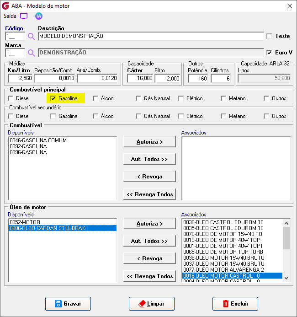
Task: Click Aut. Todos in Óleo de motor section
Action: tap(149, 241)
